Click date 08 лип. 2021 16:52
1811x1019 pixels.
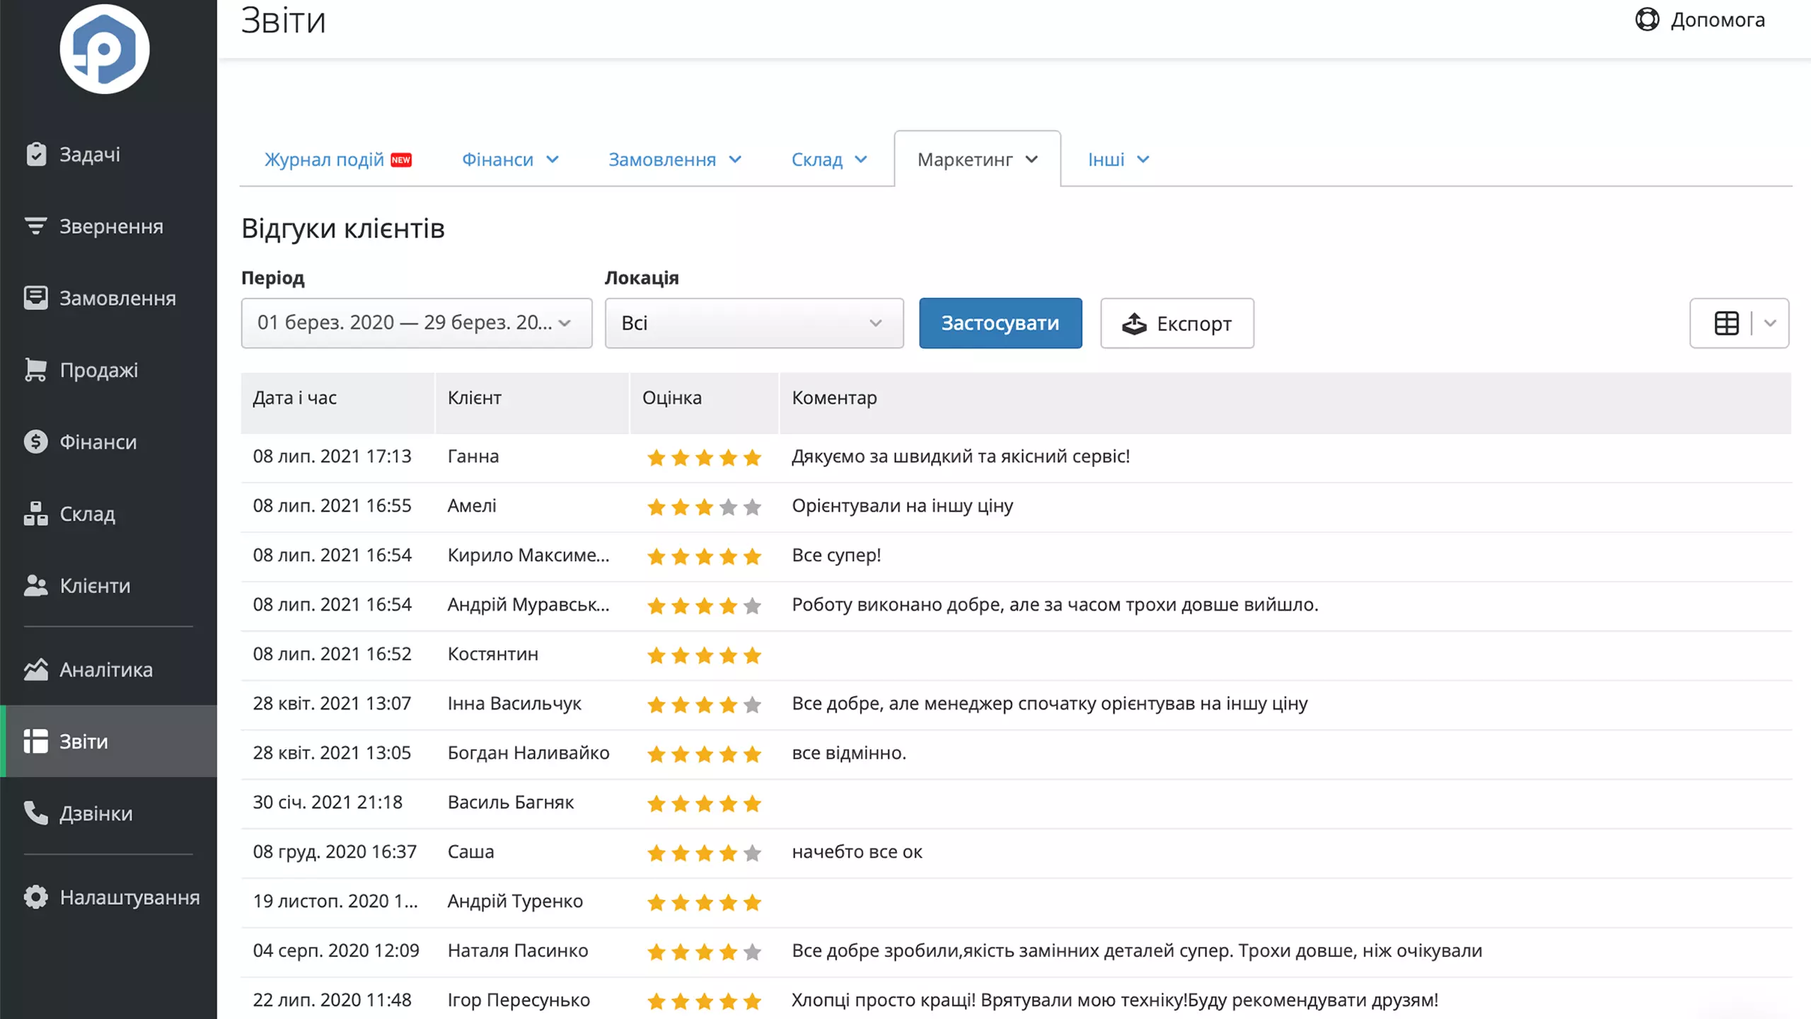pyautogui.click(x=332, y=654)
